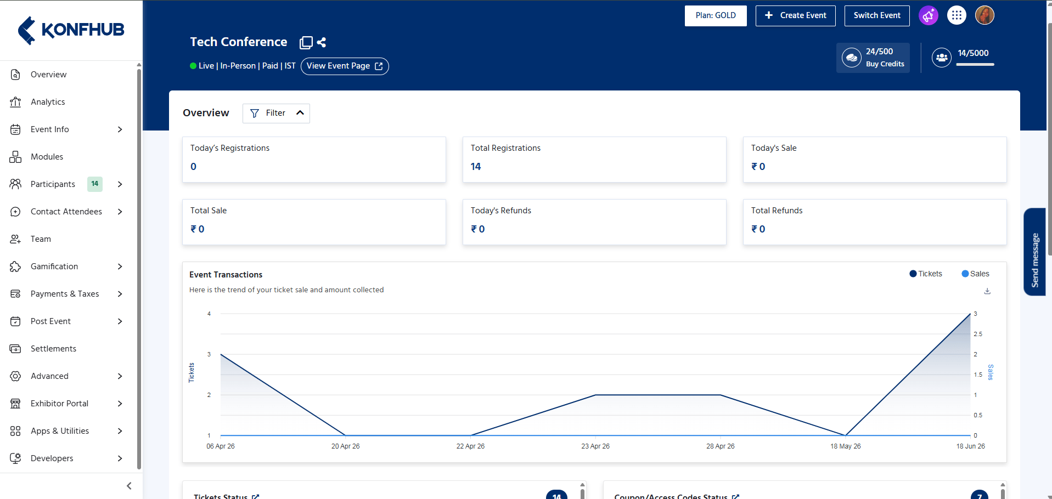
Task: Click the Send message side tab
Action: click(x=1034, y=252)
